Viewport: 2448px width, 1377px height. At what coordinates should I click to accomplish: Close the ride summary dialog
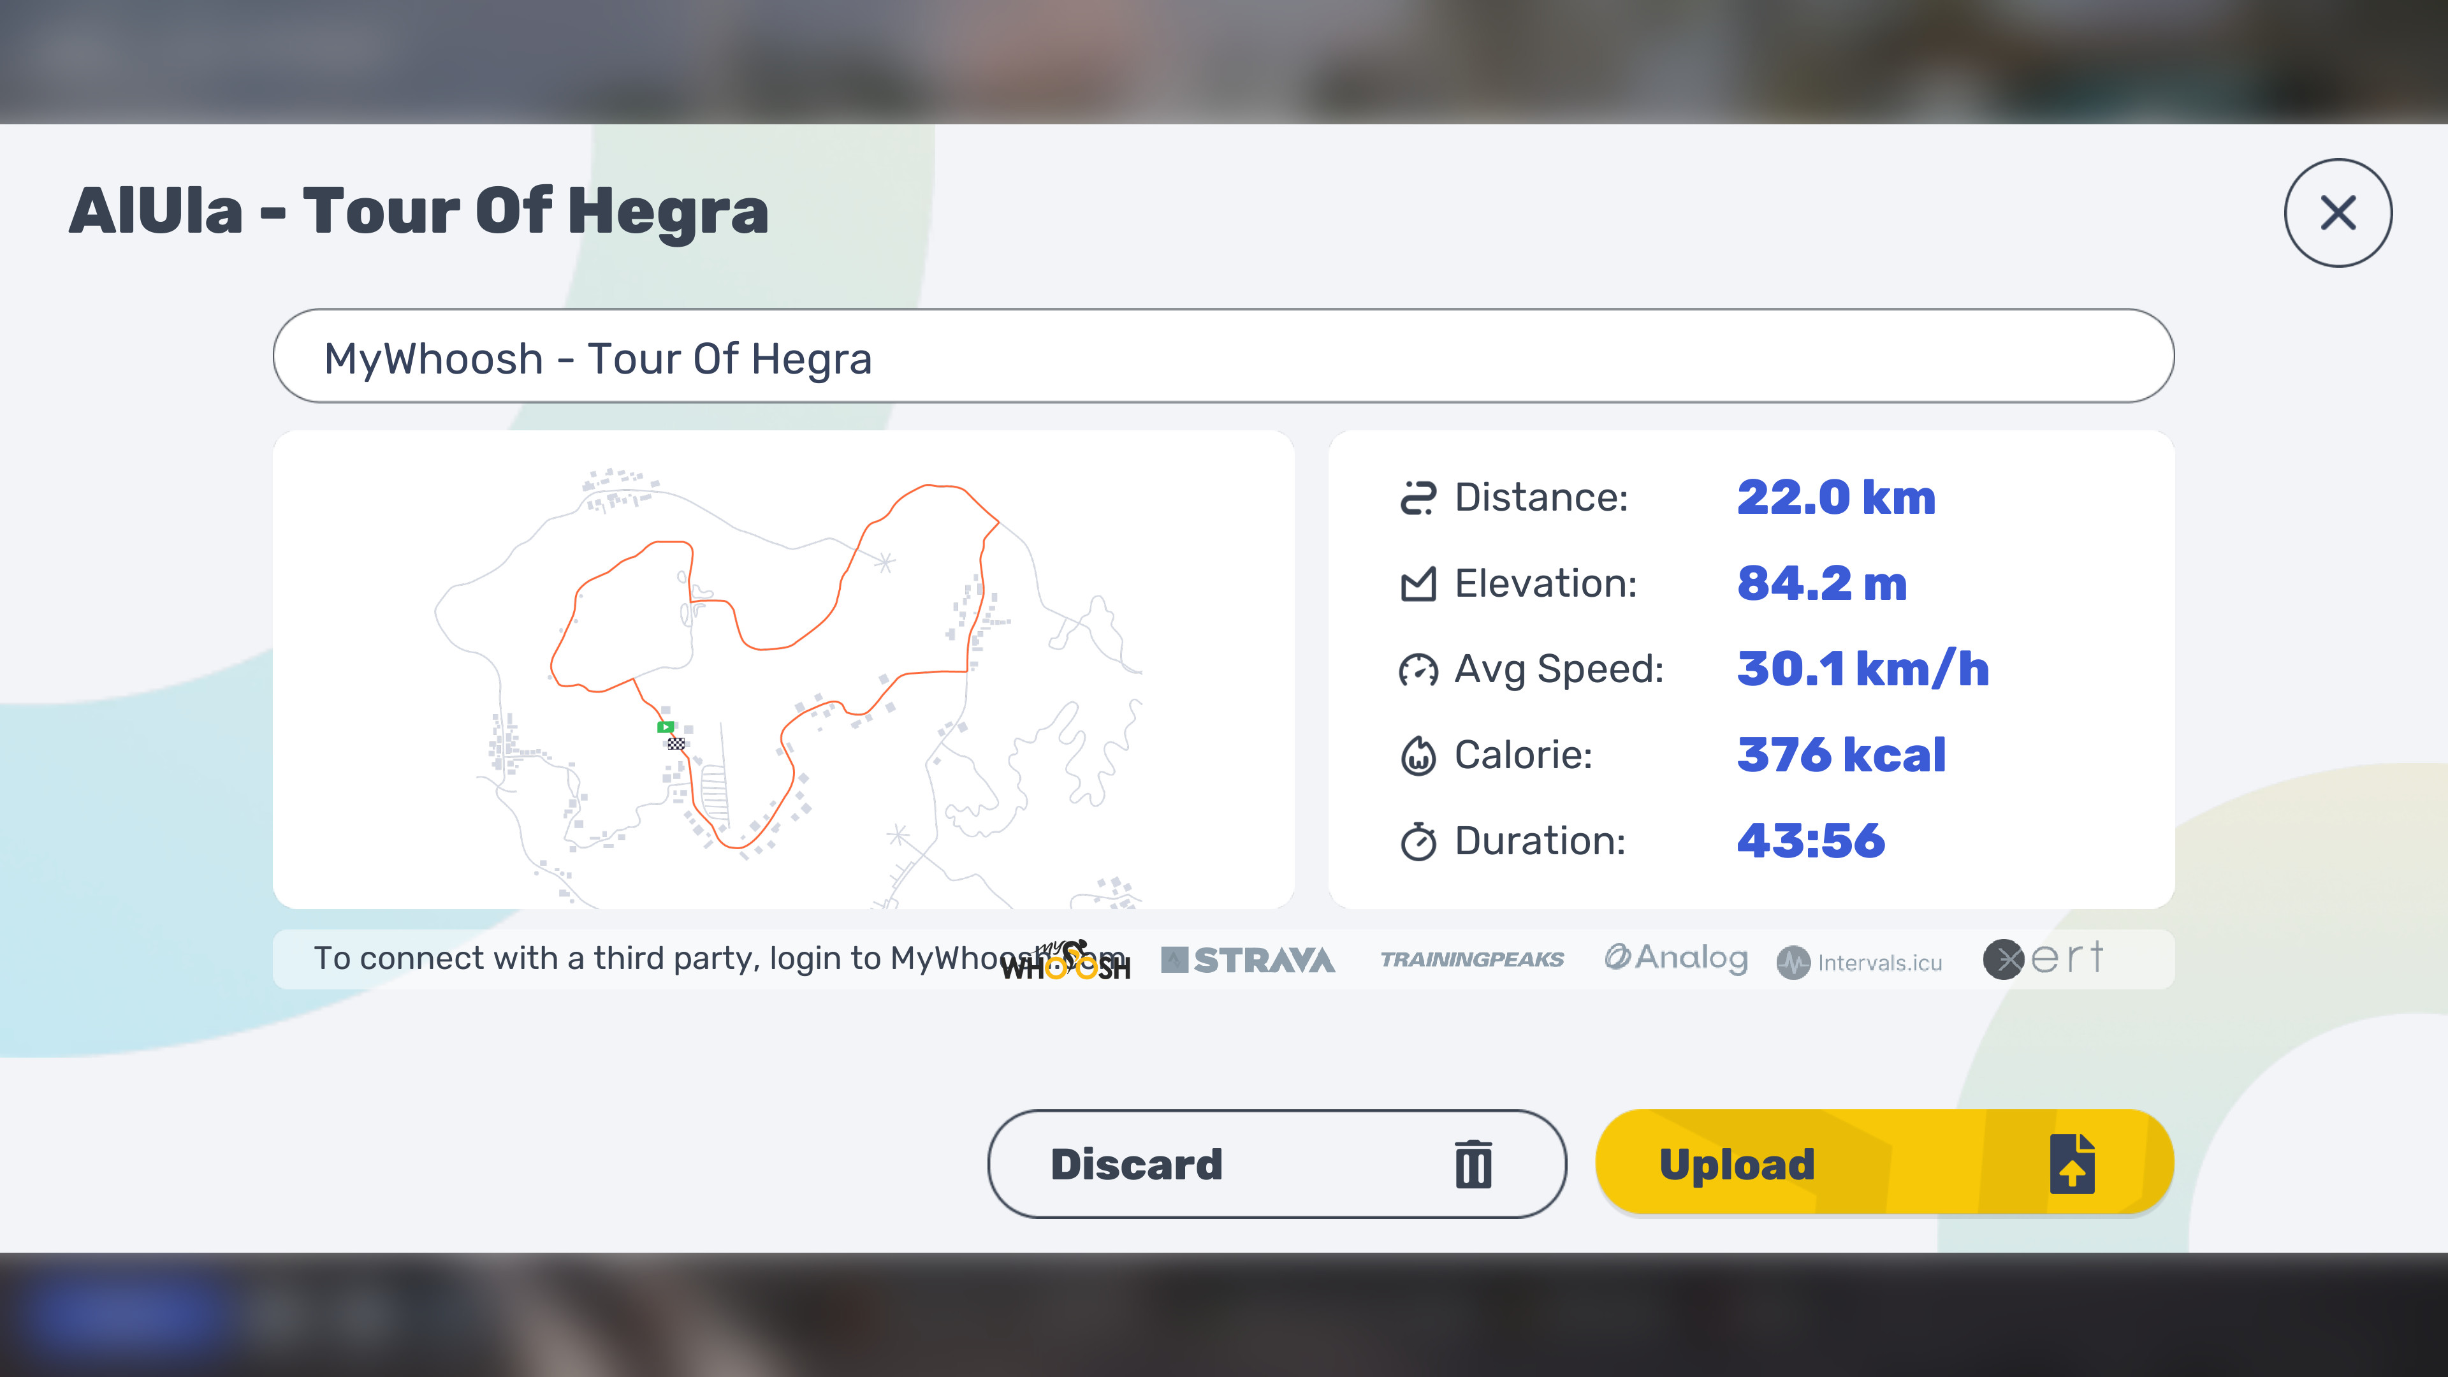click(2338, 213)
